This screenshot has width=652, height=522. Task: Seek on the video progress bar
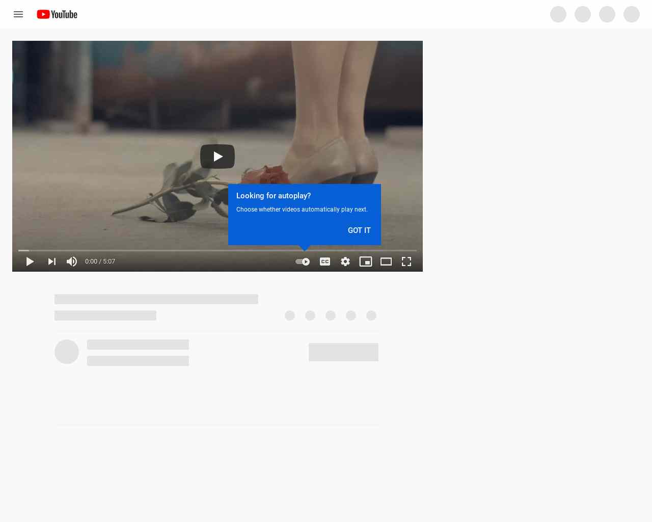218,250
